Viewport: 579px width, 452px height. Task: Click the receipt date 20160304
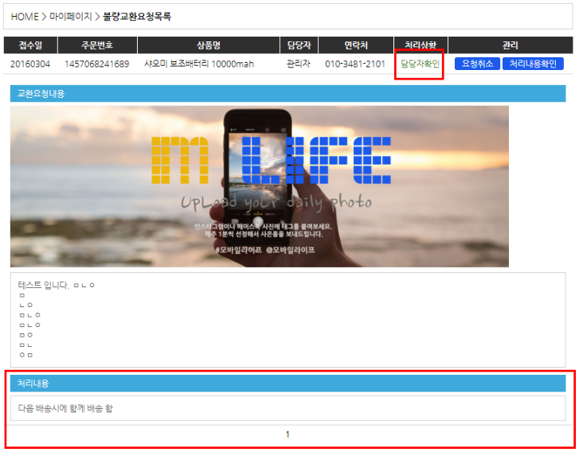(x=30, y=64)
